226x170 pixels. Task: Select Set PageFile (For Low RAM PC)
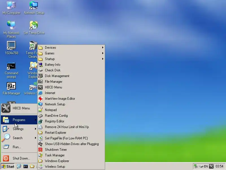pyautogui.click(x=71, y=138)
